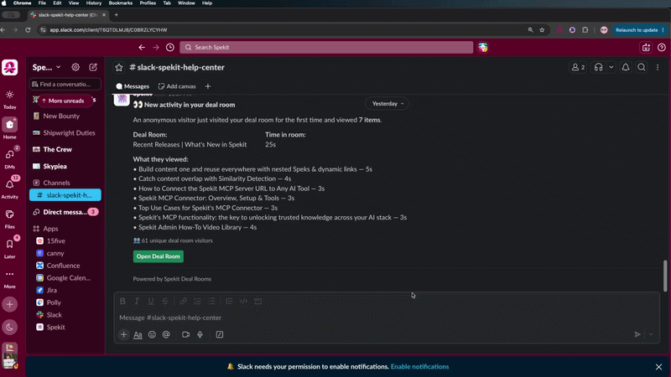Open the Spekit app in sidebar
Viewport: 671px width, 377px height.
pos(55,328)
